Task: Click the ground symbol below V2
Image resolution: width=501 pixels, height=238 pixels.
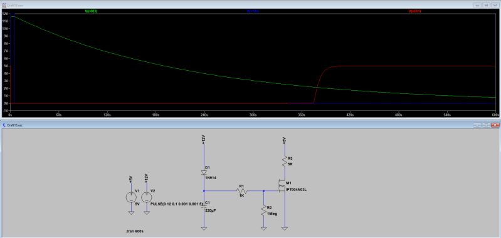Action: pos(147,212)
